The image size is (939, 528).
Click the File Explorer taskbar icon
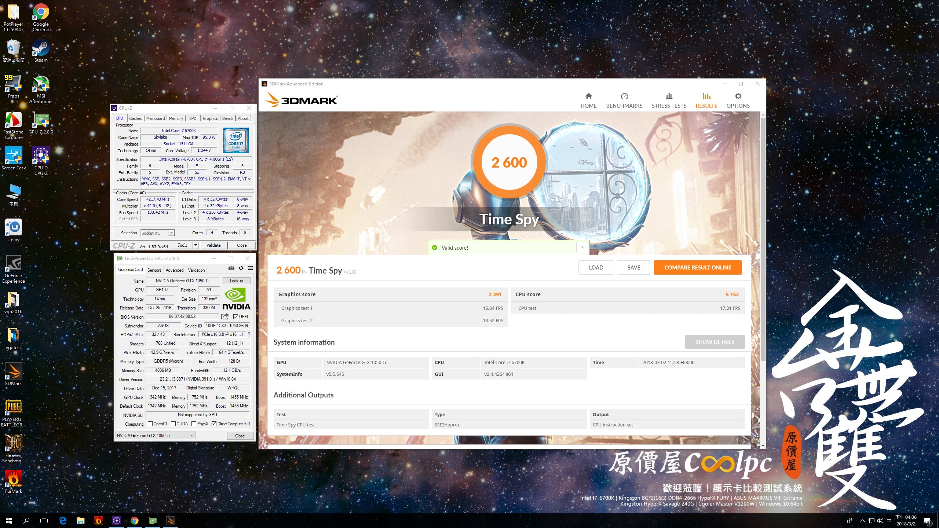click(80, 521)
